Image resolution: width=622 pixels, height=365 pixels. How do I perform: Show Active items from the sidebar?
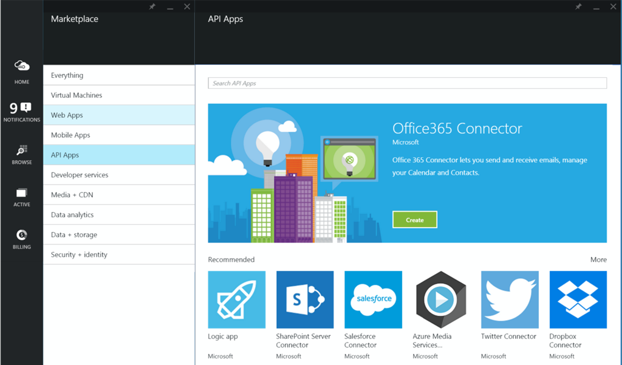22,197
